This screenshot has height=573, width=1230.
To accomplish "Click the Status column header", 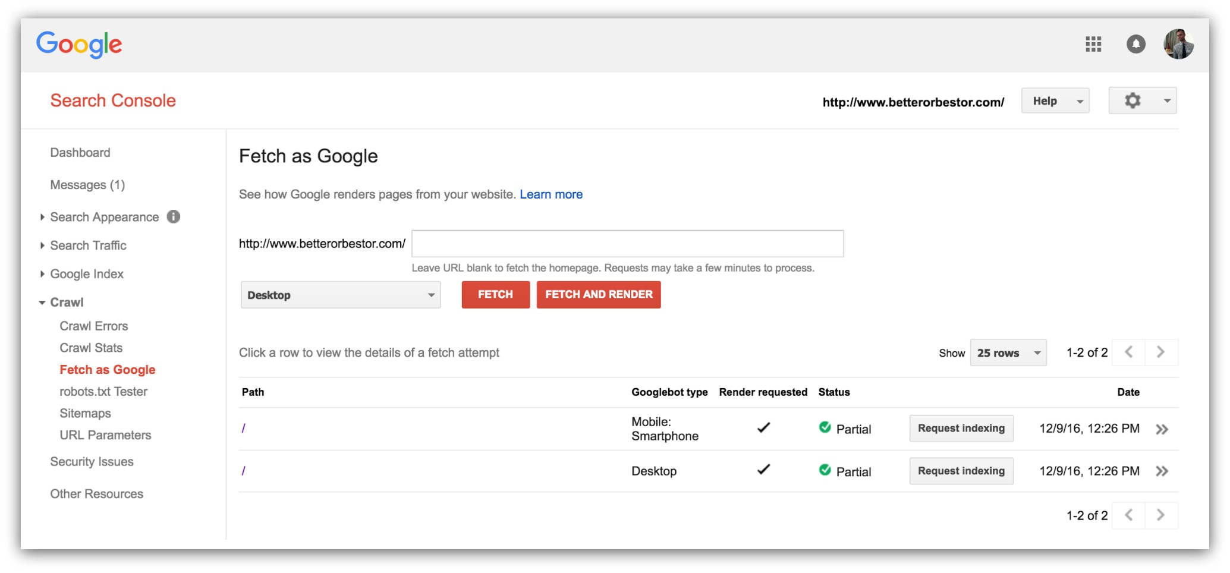I will [x=834, y=392].
